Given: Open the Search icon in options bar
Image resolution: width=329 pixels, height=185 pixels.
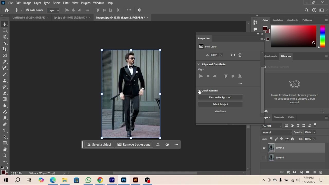Looking at the screenshot, I should coord(306,10).
